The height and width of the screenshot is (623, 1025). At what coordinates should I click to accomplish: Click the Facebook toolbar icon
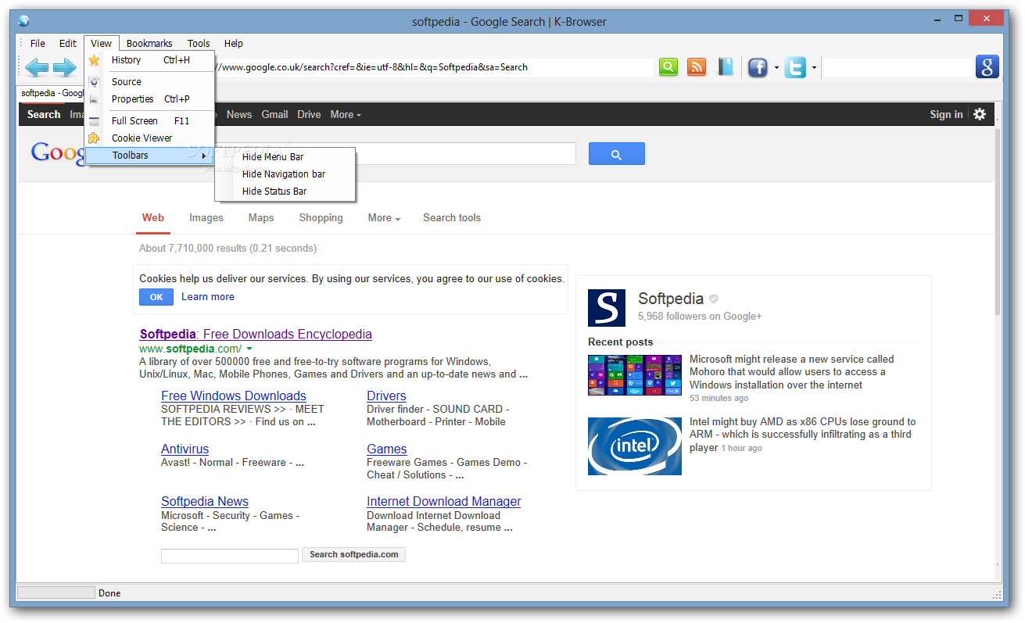pos(758,68)
